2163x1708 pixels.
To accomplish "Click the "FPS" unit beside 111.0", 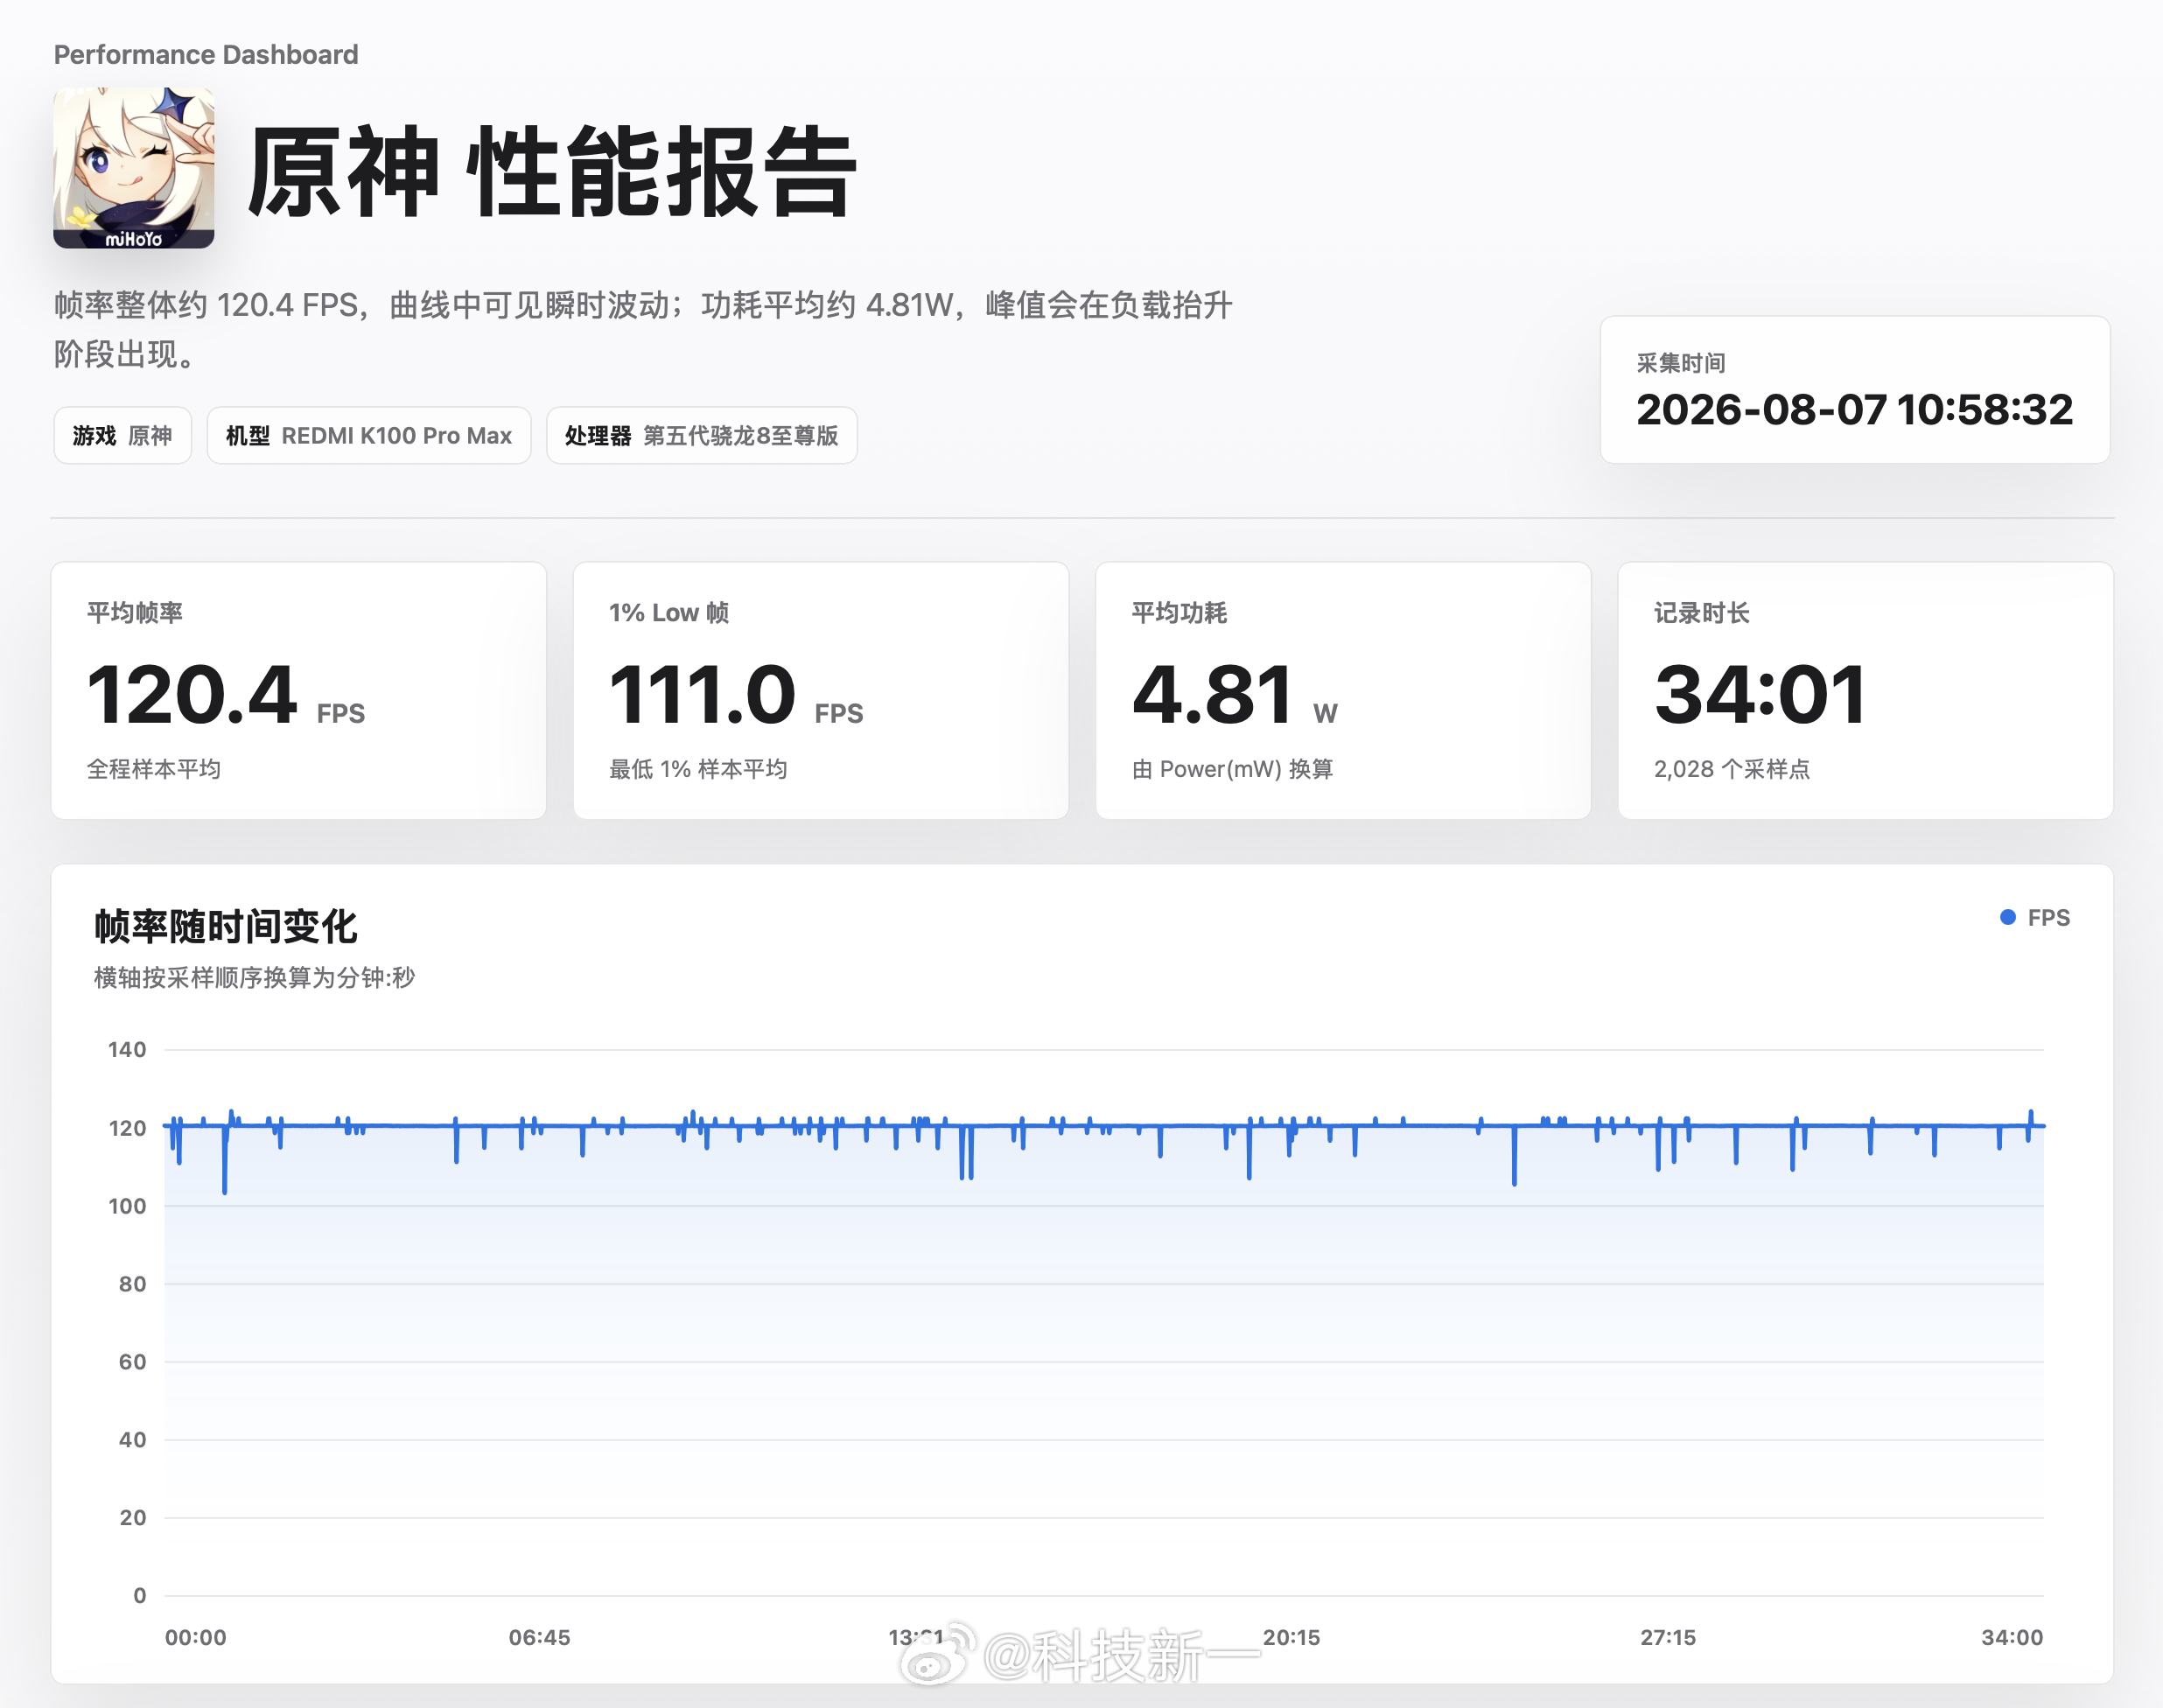I will point(839,713).
